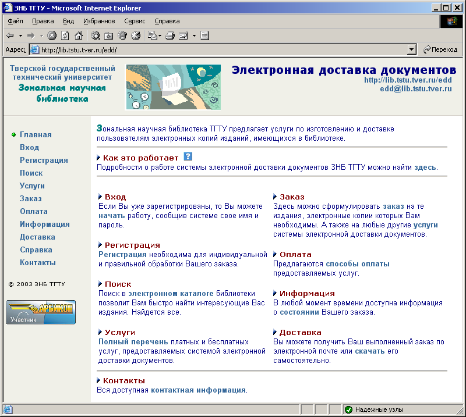Click the 'Зональная научная библиотека' header text
The image size is (466, 417).
[x=62, y=93]
